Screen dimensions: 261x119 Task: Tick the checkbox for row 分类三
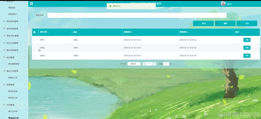tap(34, 55)
